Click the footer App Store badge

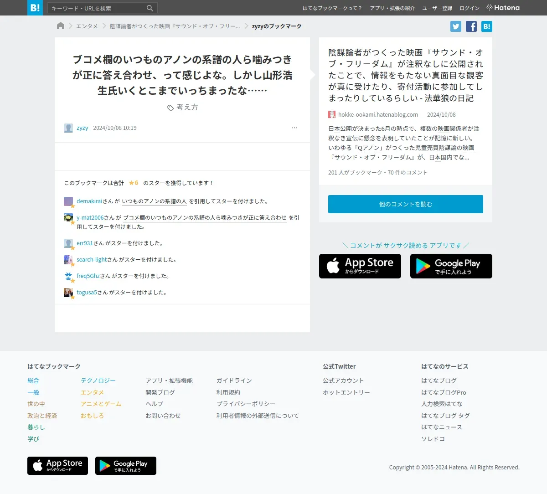point(57,466)
